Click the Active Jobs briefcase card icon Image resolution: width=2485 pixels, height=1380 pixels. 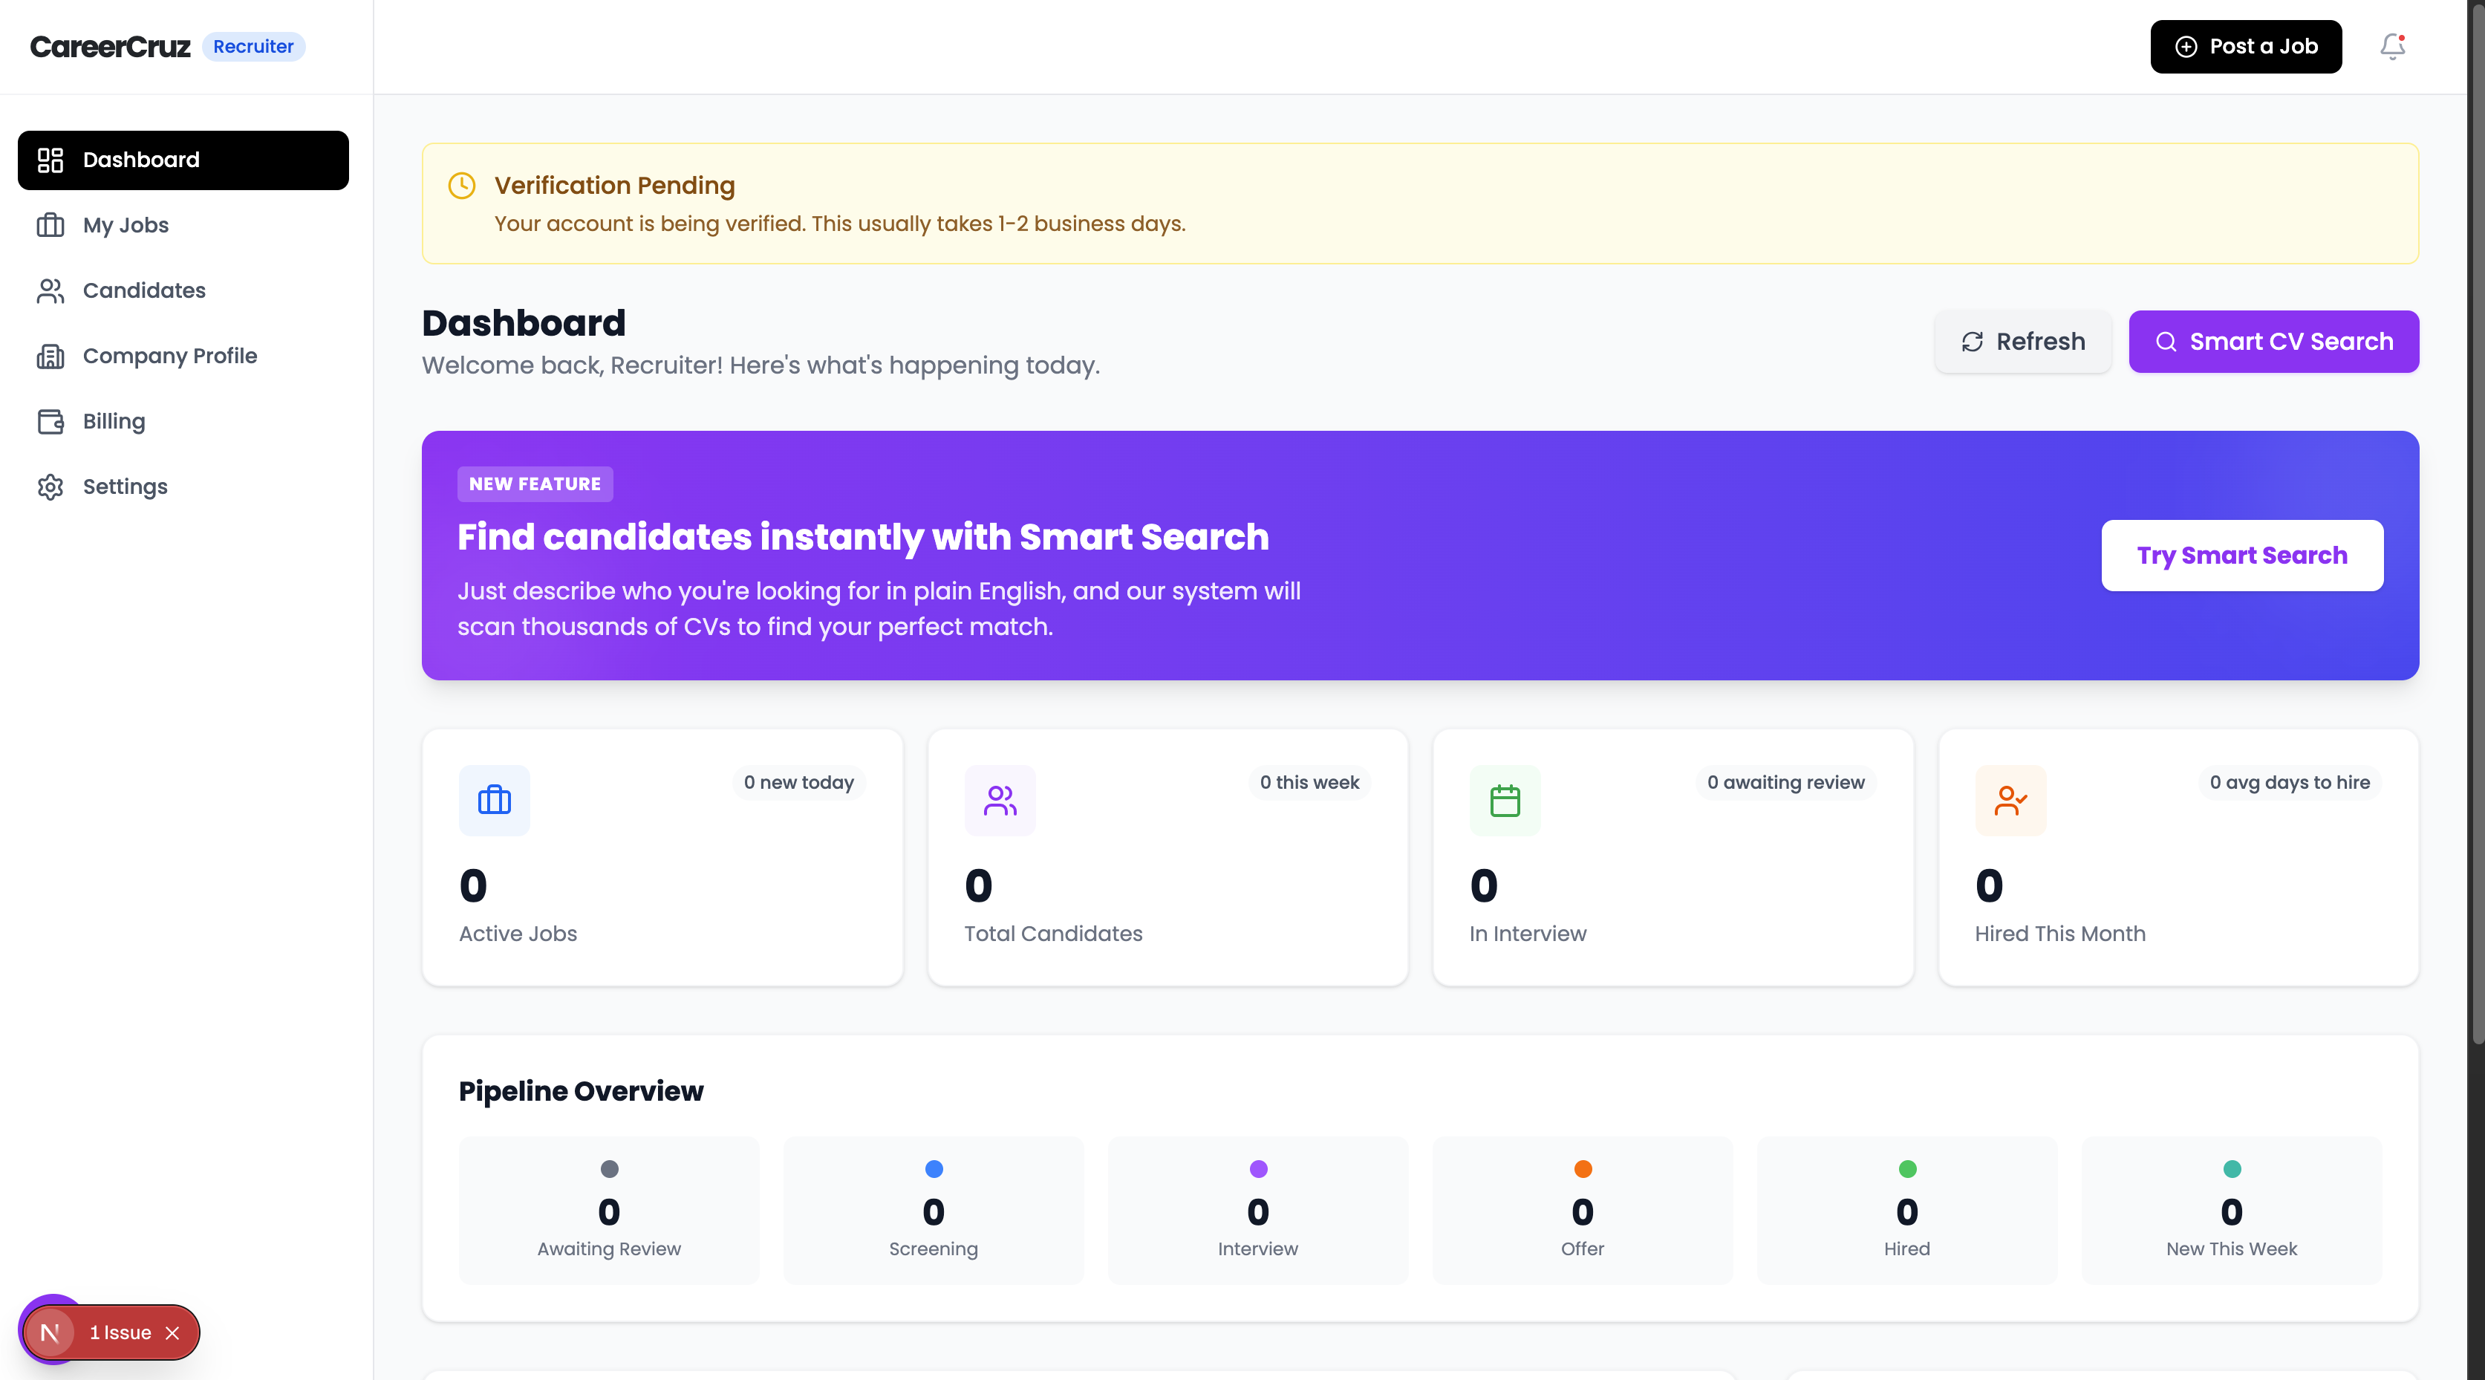495,800
